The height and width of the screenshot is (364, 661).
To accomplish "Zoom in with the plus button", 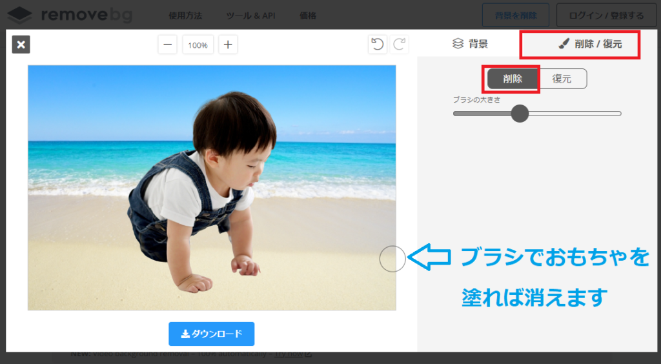I will [228, 45].
